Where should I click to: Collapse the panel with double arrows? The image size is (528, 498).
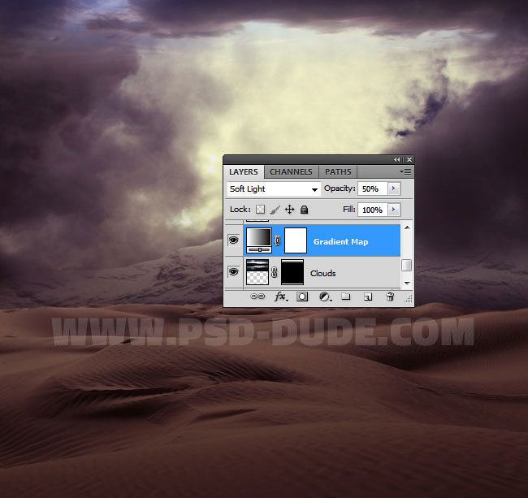pos(397,159)
